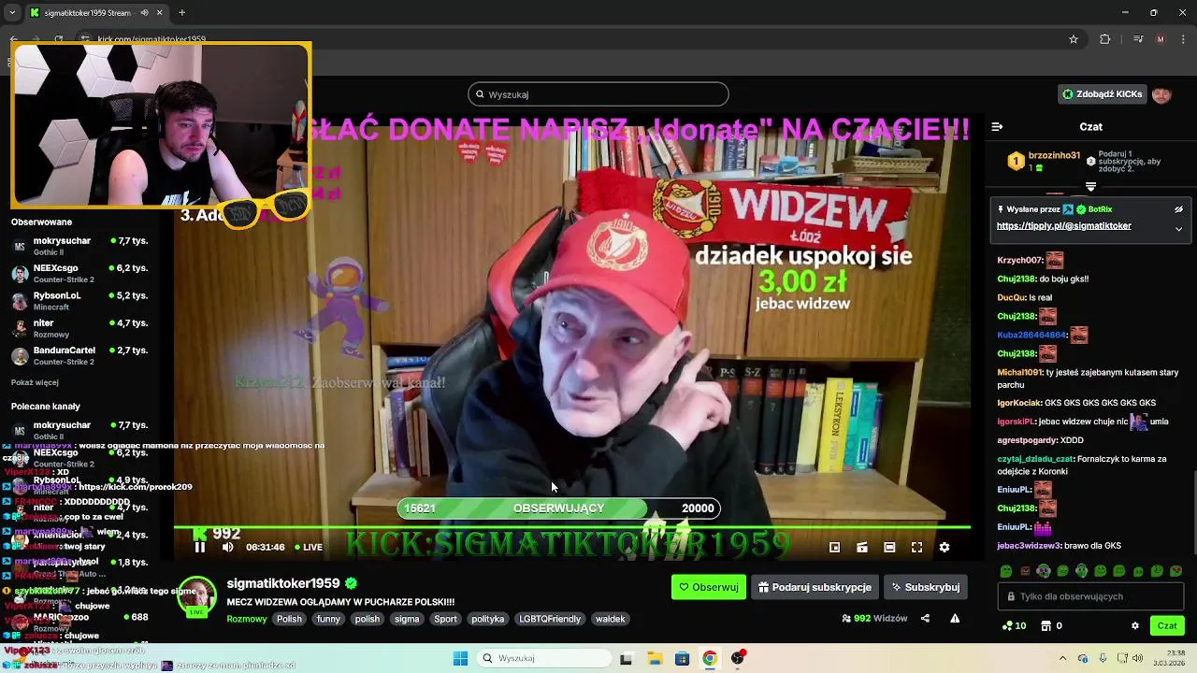
Task: Expand Pokaż więcej in followed list
Action: pos(35,383)
